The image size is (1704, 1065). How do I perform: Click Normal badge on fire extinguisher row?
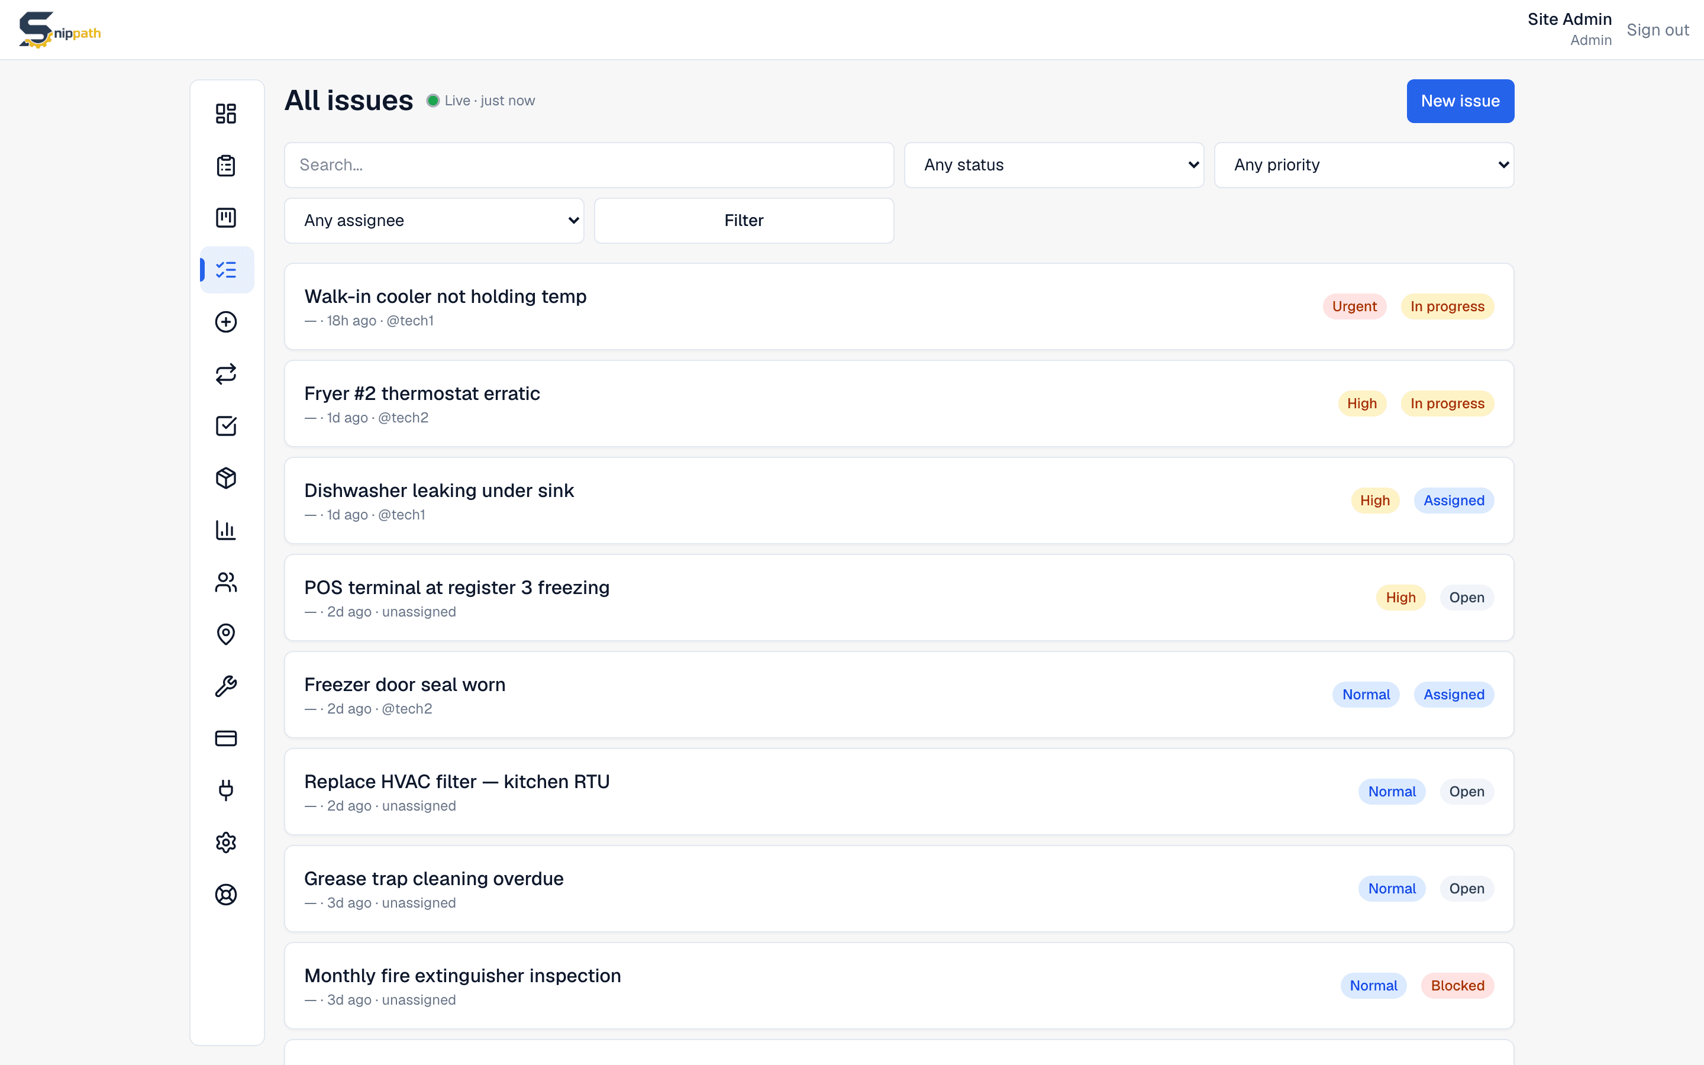click(1374, 985)
